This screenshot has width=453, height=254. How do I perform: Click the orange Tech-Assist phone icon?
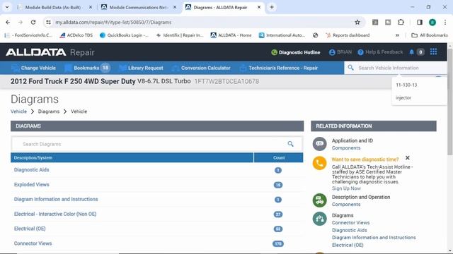[319, 163]
